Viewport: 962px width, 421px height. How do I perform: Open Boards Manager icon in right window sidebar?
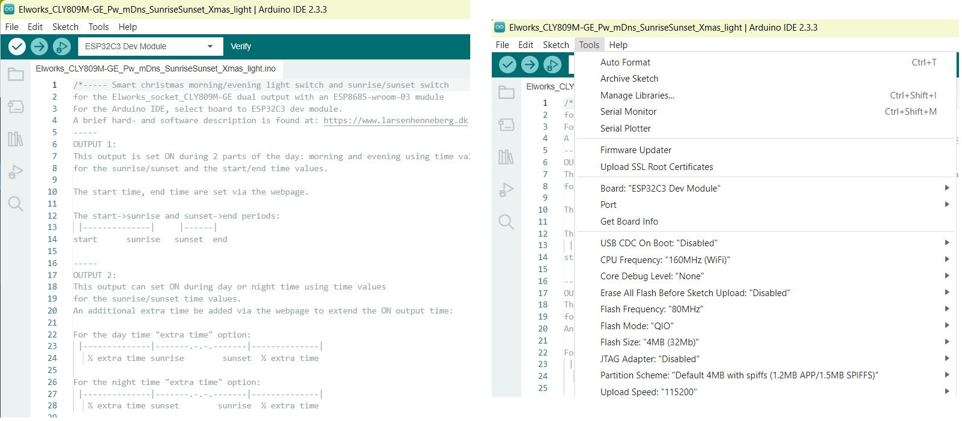[x=506, y=125]
